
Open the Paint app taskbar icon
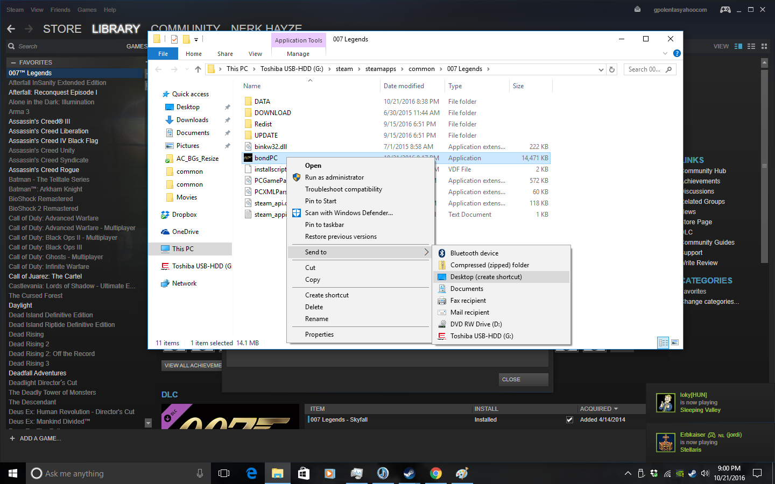[462, 473]
